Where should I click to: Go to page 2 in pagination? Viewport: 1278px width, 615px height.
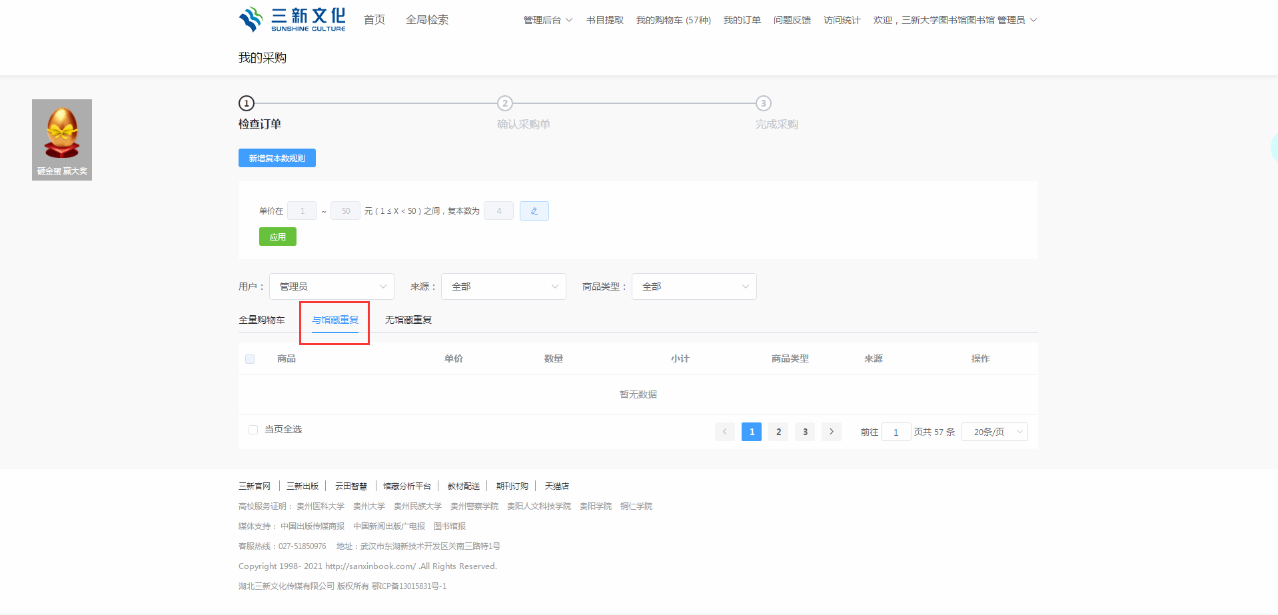pyautogui.click(x=778, y=432)
